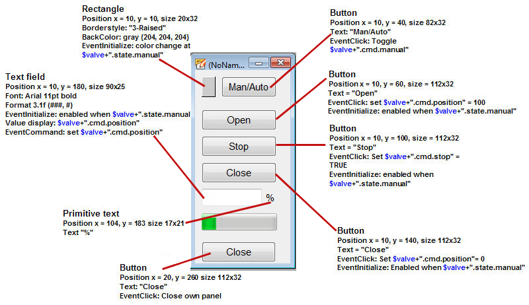Click the "Text field" annotation heading
Viewport: 529px width, 305px height.
pos(25,77)
